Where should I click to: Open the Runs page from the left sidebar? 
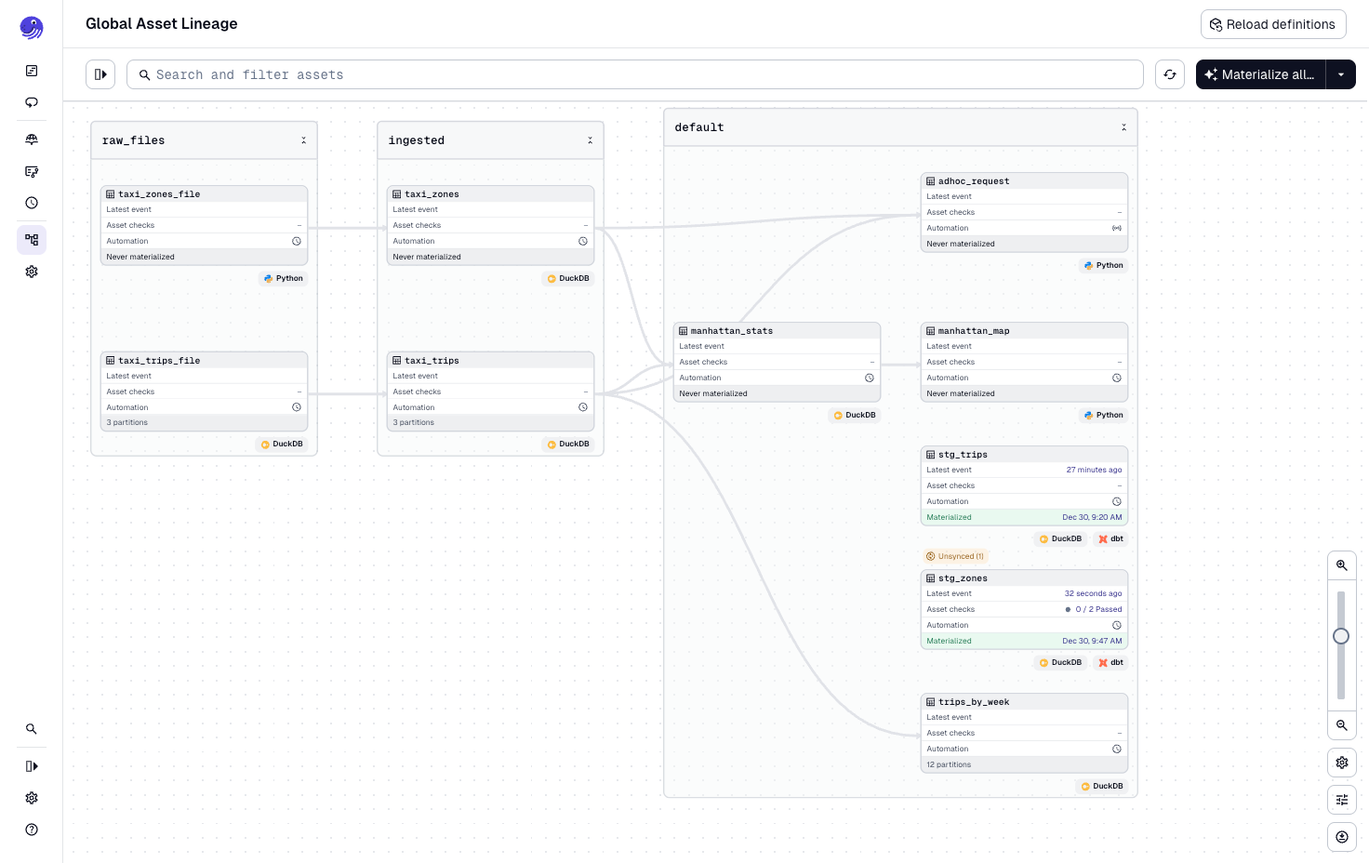click(x=32, y=102)
